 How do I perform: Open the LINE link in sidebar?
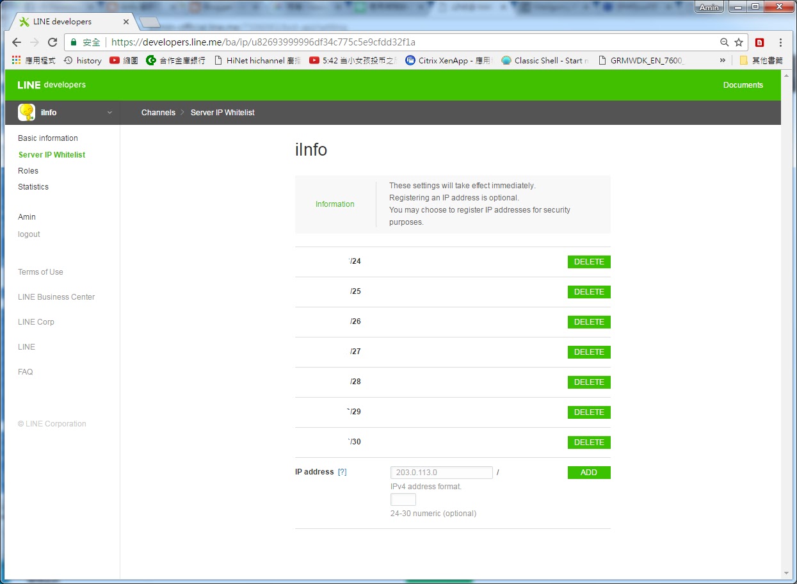tap(26, 347)
